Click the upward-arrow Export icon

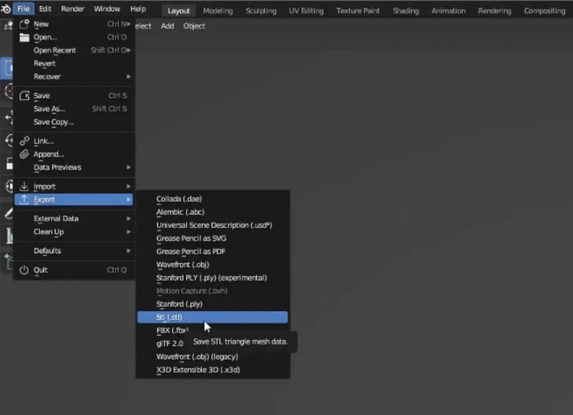(x=24, y=199)
